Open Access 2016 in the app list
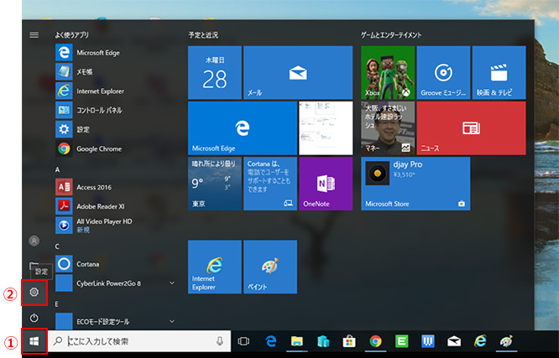The width and height of the screenshot is (559, 358). click(116, 187)
